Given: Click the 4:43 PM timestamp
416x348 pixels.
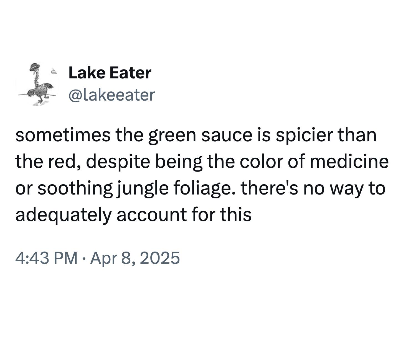Looking at the screenshot, I should click(x=46, y=258).
